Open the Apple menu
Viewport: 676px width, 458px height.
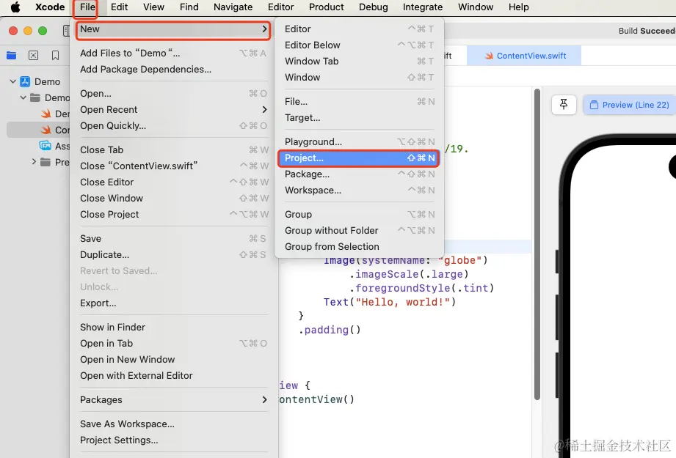tap(15, 7)
